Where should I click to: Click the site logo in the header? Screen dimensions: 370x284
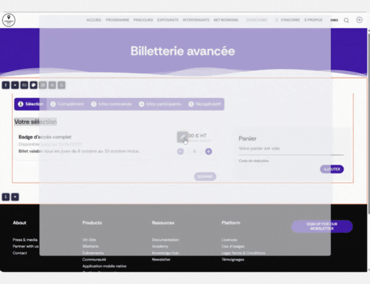click(x=9, y=20)
